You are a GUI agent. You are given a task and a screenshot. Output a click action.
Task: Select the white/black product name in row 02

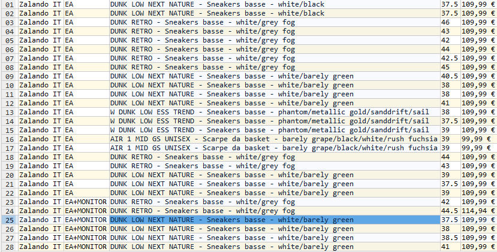(x=275, y=13)
